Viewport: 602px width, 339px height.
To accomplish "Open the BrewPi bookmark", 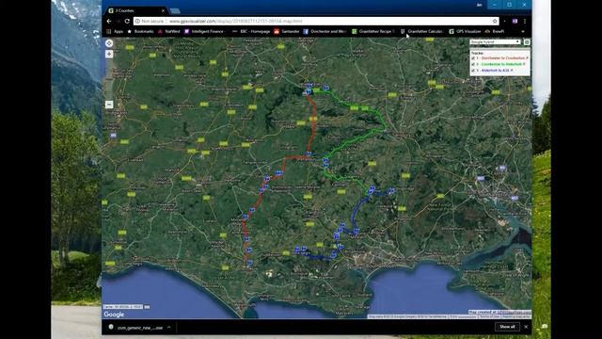I will (x=495, y=31).
